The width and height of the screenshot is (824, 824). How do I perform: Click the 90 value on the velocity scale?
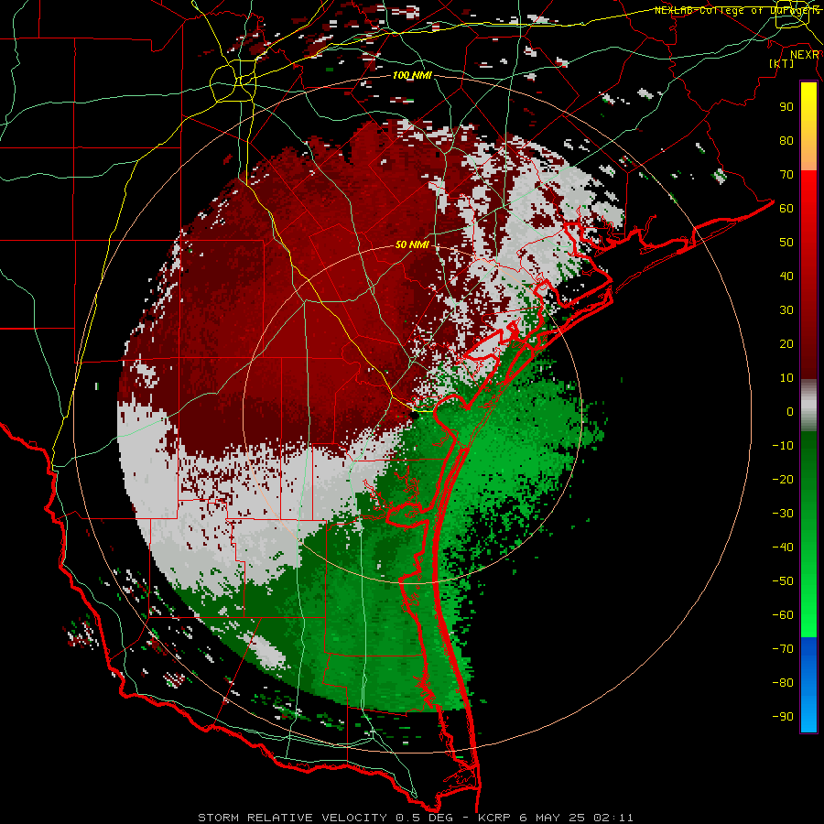[786, 107]
